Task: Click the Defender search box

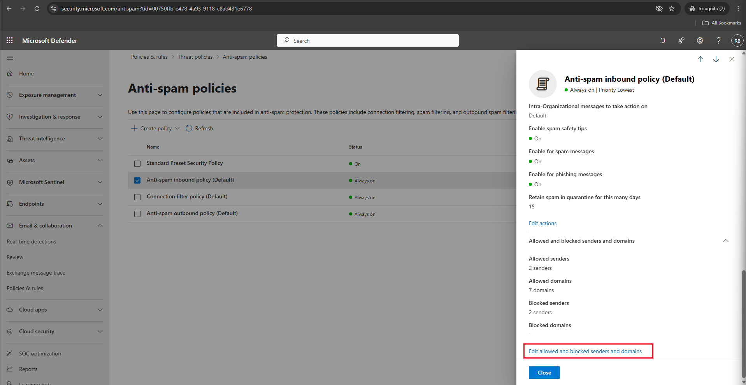Action: (367, 40)
